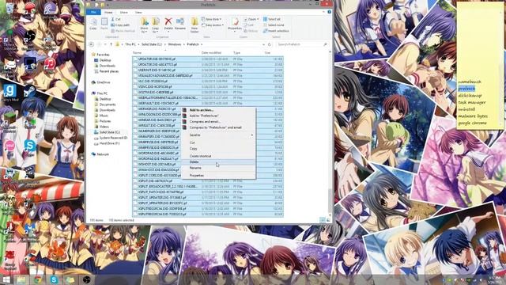Click Solid State (C:) breadcrumb segment

pos(151,44)
